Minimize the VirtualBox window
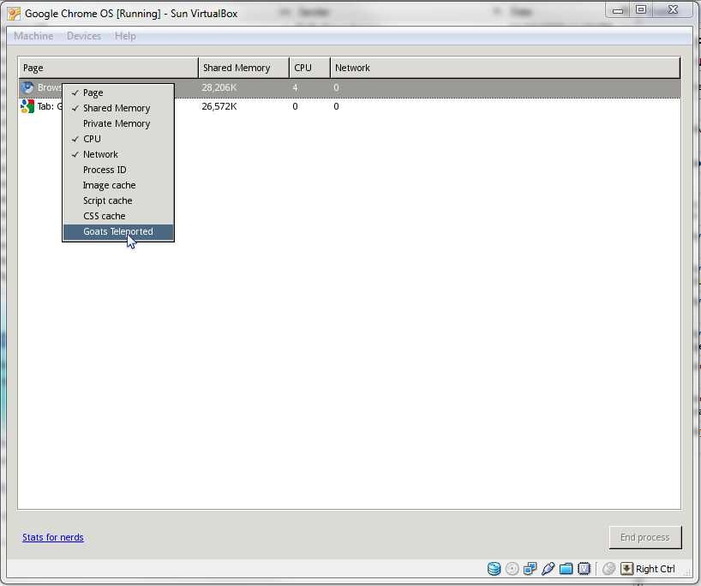The width and height of the screenshot is (701, 586). click(618, 10)
